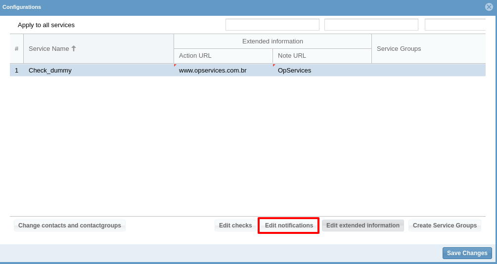Select the Check_dummy service row

coord(50,70)
